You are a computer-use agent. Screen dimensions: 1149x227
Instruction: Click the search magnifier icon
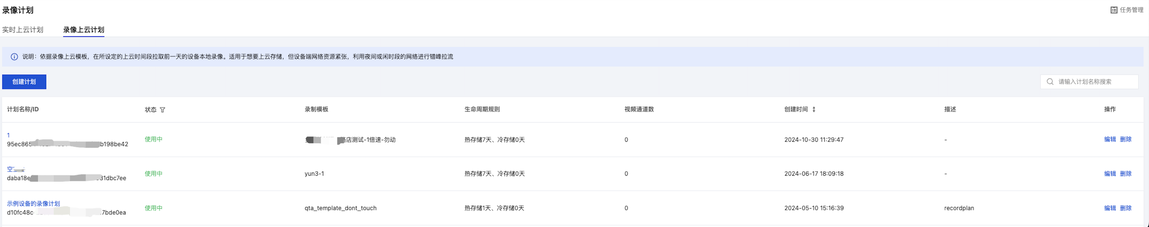click(1050, 82)
